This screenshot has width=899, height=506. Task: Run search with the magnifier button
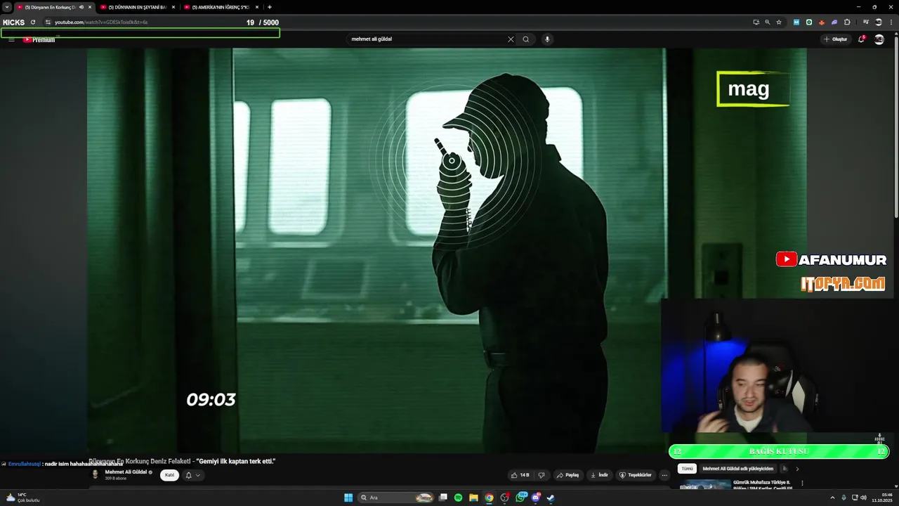coord(525,39)
